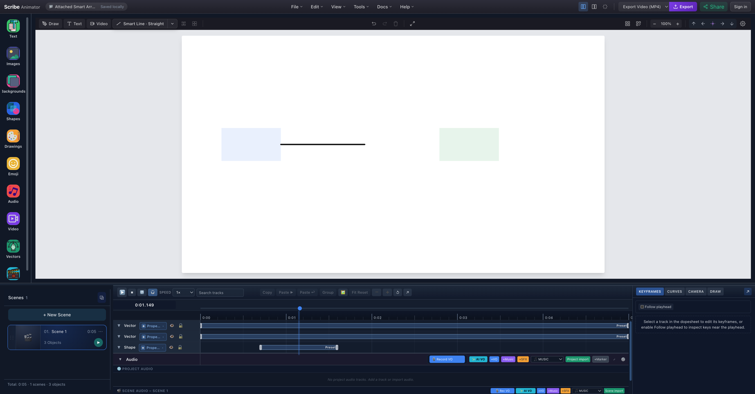Viewport: 755px width, 394px height.
Task: Hide Shape track with eye icon
Action: tap(171, 347)
